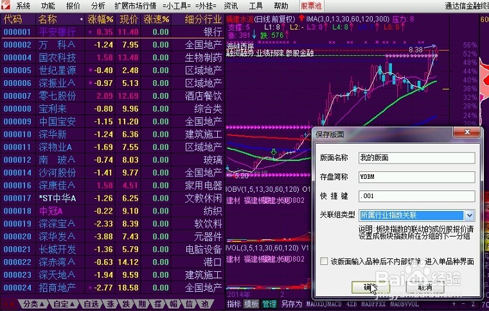Select stock row 000024 招商地产

point(112,287)
